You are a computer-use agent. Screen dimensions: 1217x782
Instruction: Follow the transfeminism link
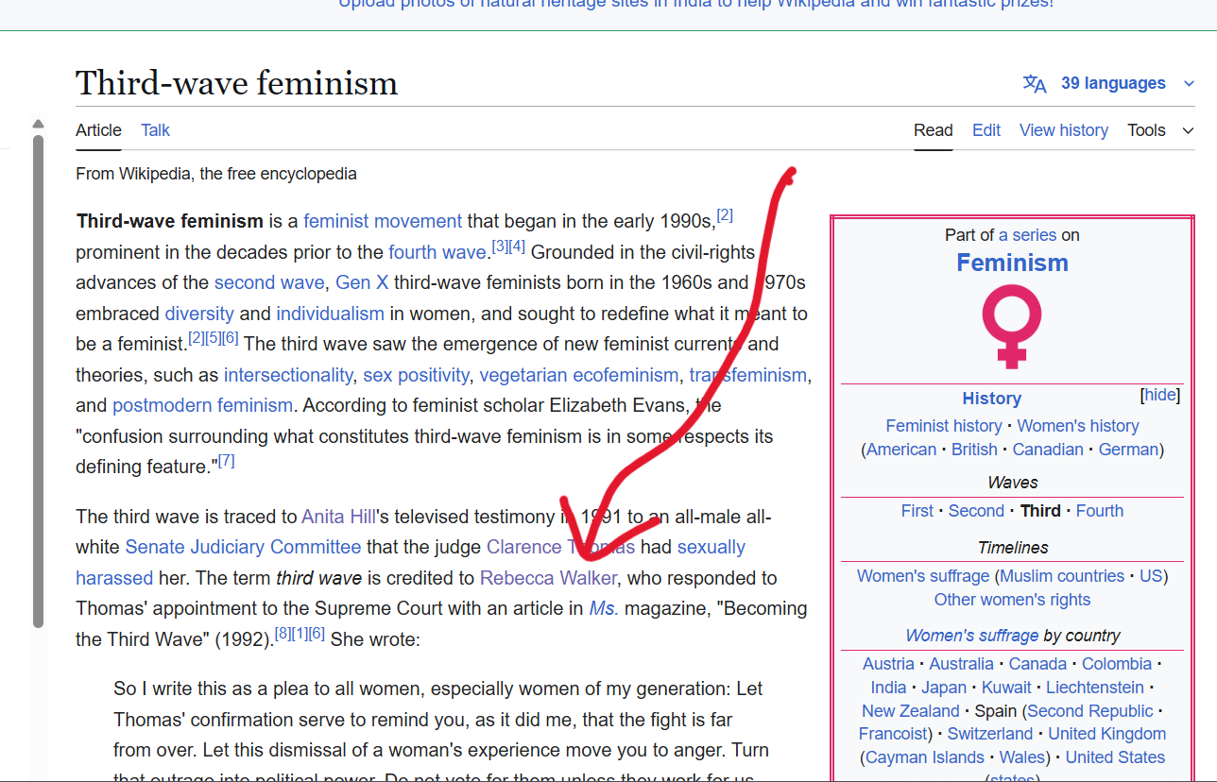[748, 375]
